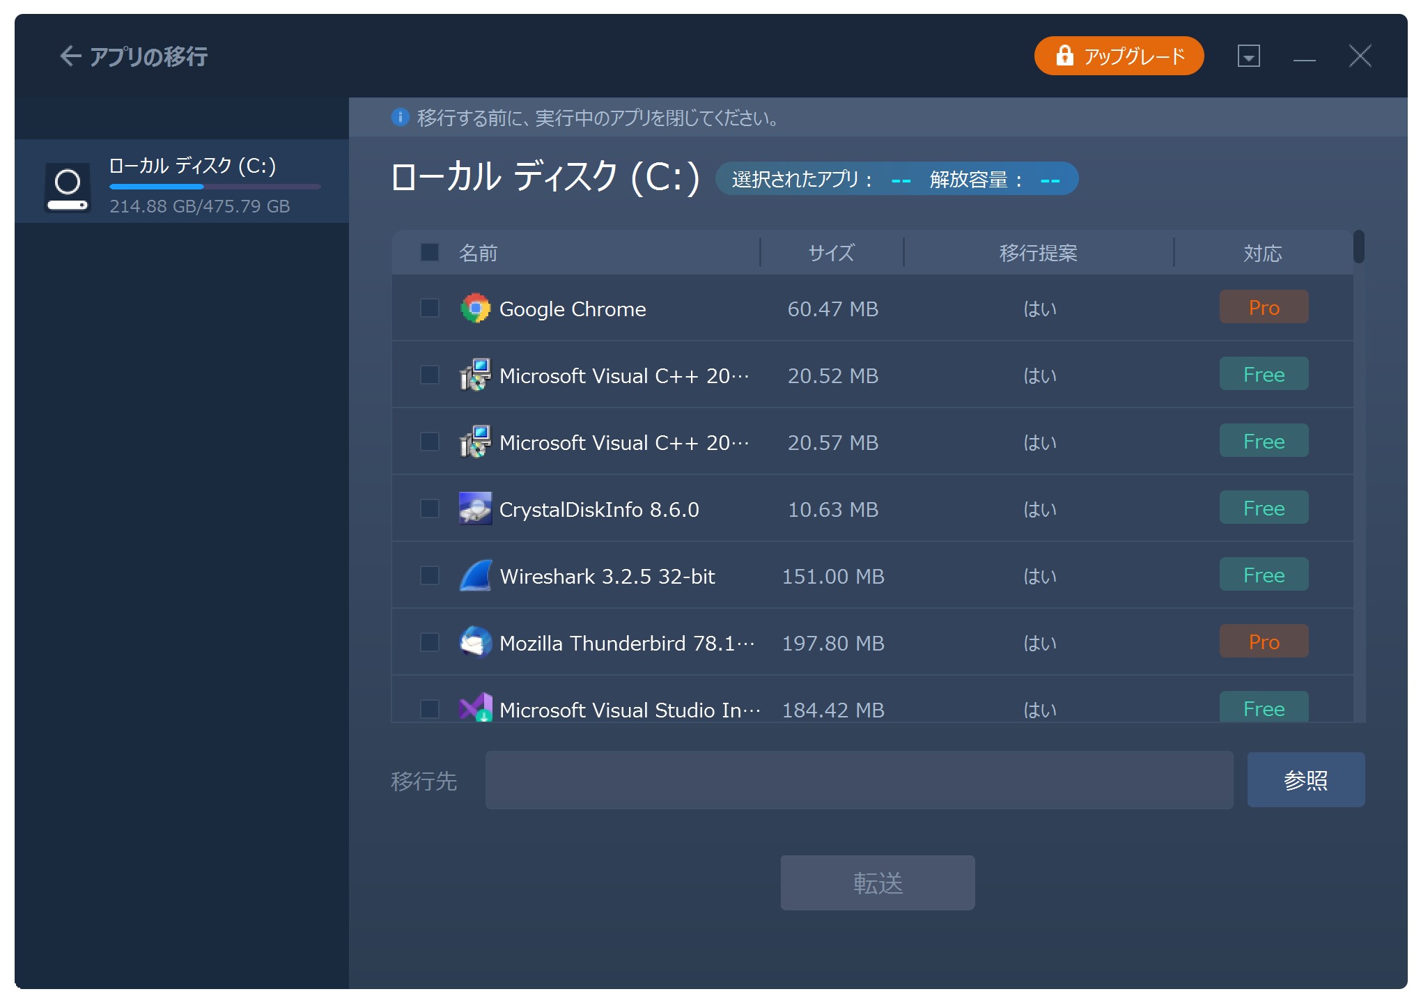Viewport: 1421px width, 1003px height.
Task: Click the Google Chrome application icon
Action: pos(476,309)
